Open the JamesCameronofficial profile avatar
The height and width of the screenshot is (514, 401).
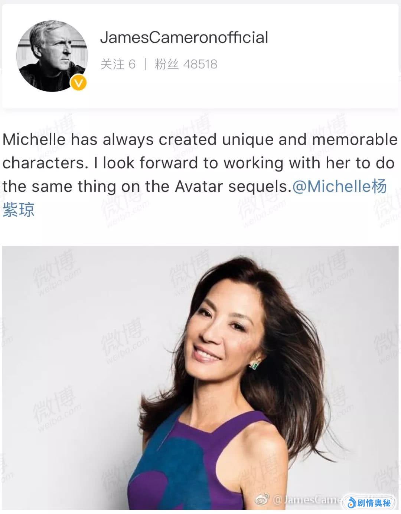pos(52,56)
